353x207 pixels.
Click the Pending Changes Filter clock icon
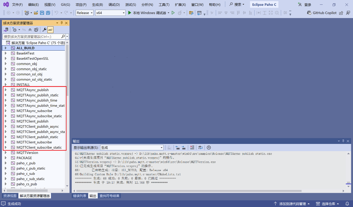[x=14, y=30]
